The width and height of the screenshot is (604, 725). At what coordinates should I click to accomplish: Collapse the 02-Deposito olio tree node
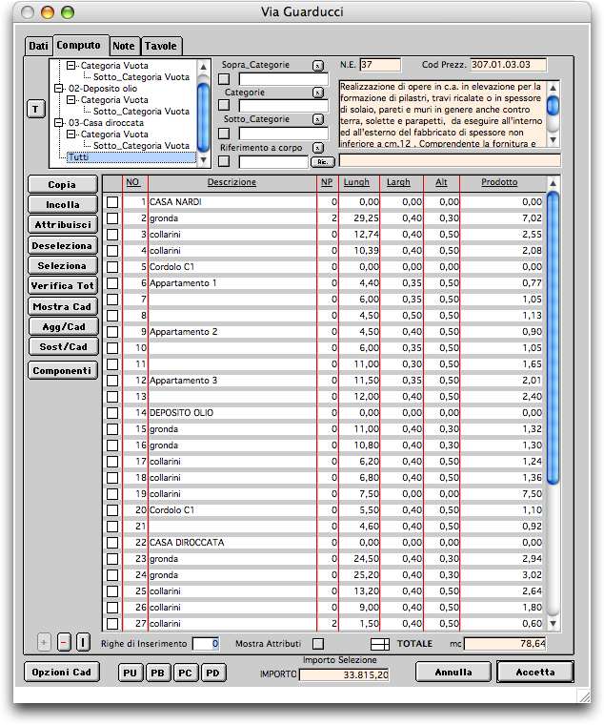(59, 89)
